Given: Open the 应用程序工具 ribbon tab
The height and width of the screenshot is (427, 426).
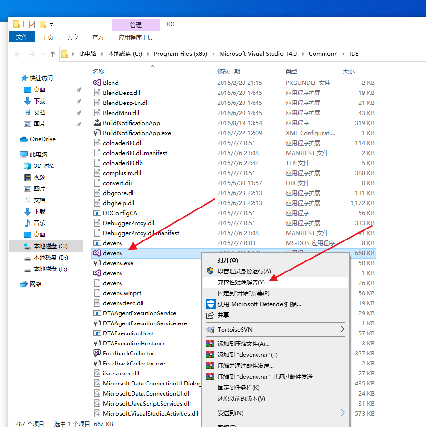Looking at the screenshot, I should (x=136, y=37).
